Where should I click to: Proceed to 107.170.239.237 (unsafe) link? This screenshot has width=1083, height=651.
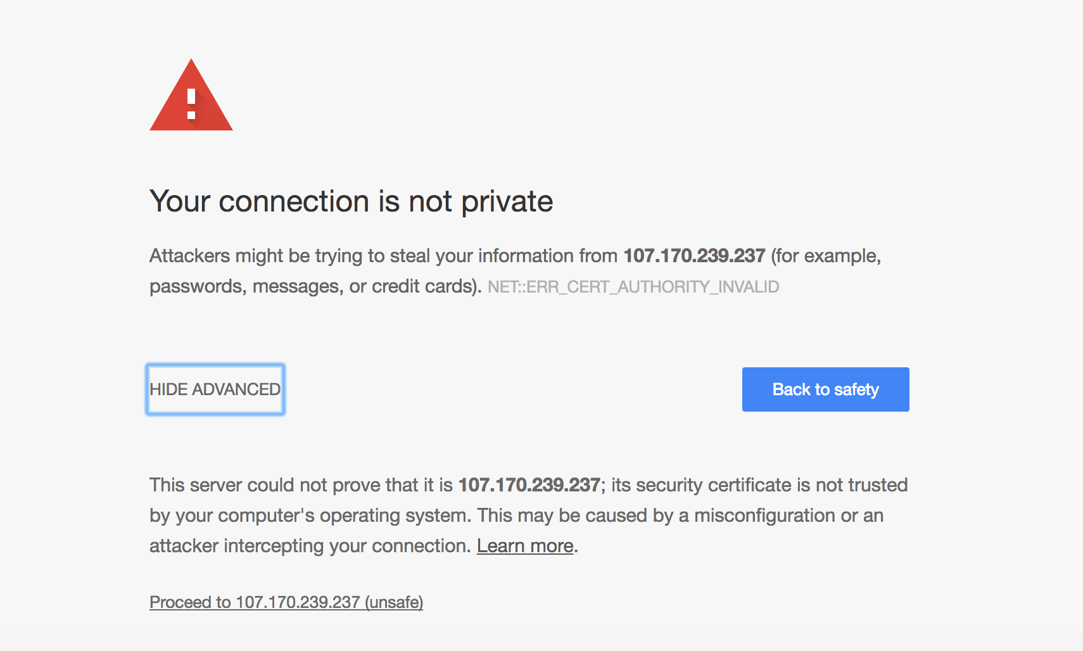pos(286,602)
